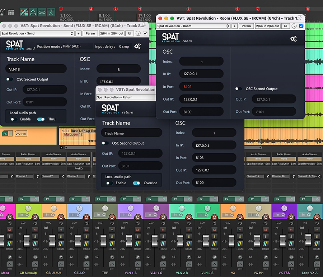Click the item grouping icon in the toolbar
Image resolution: width=323 pixels, height=277 pixels.
[33, 12]
